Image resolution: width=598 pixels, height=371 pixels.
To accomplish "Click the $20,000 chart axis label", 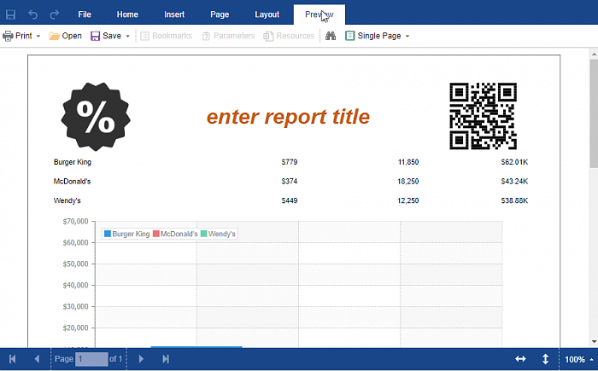I will pyautogui.click(x=75, y=328).
